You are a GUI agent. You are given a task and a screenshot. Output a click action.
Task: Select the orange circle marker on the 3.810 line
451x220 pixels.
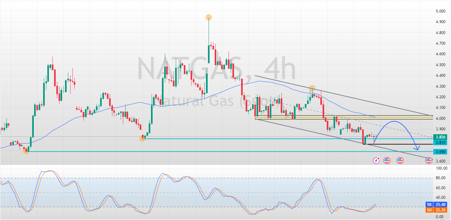[143, 138]
